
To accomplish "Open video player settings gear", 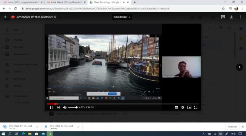I will tap(183, 107).
